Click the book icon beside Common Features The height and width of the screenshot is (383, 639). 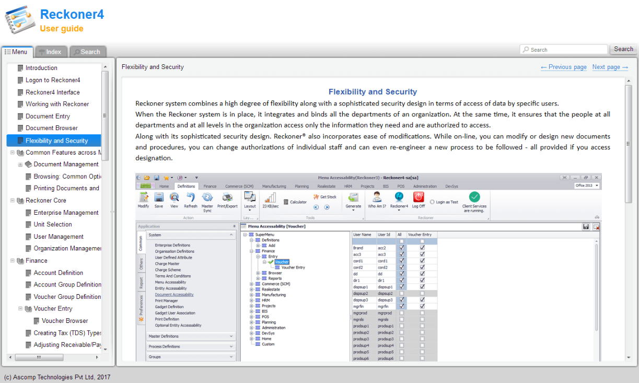click(x=20, y=153)
